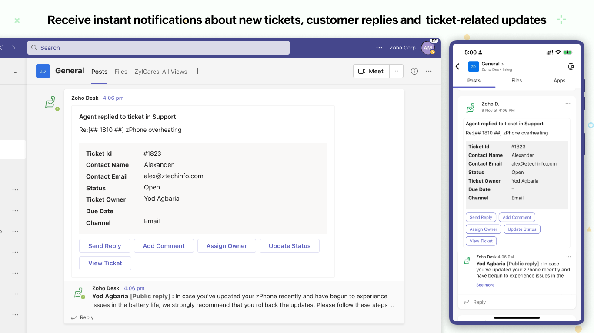Open the ZylCares-All Views tab
594x333 pixels.
pos(161,72)
